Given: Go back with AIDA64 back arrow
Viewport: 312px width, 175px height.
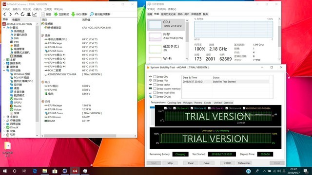Looking at the screenshot, I should (x=5, y=14).
